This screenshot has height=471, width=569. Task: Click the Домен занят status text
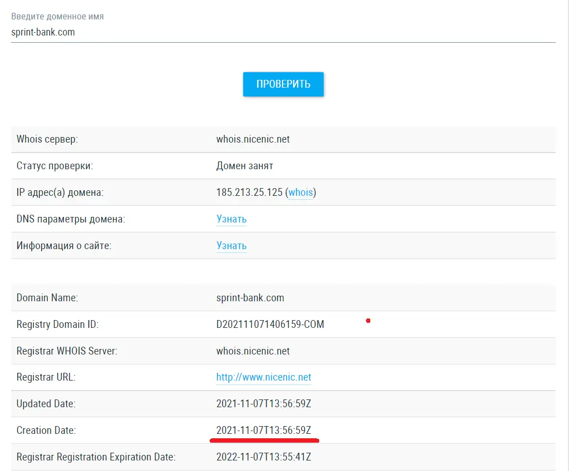(244, 166)
